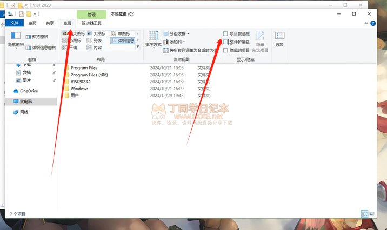
Task: Click the 文档 document icon
Action: pyautogui.click(x=18, y=72)
